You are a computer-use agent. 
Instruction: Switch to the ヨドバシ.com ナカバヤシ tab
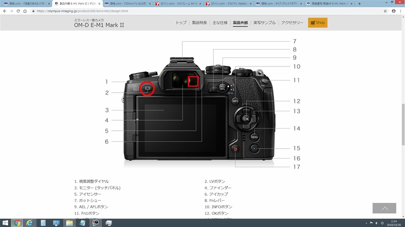click(228, 4)
